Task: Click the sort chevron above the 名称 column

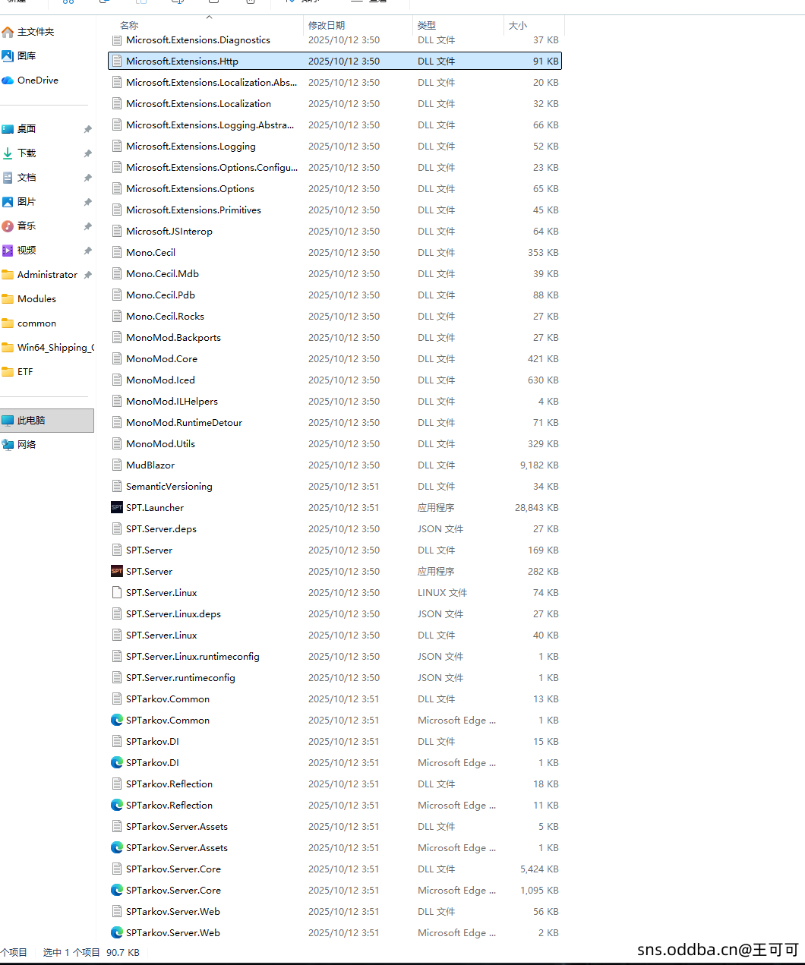Action: (x=210, y=17)
